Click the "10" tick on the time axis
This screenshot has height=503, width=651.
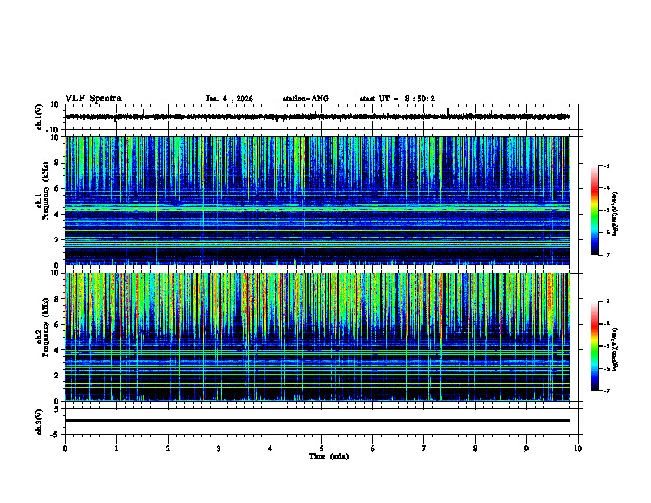578,449
